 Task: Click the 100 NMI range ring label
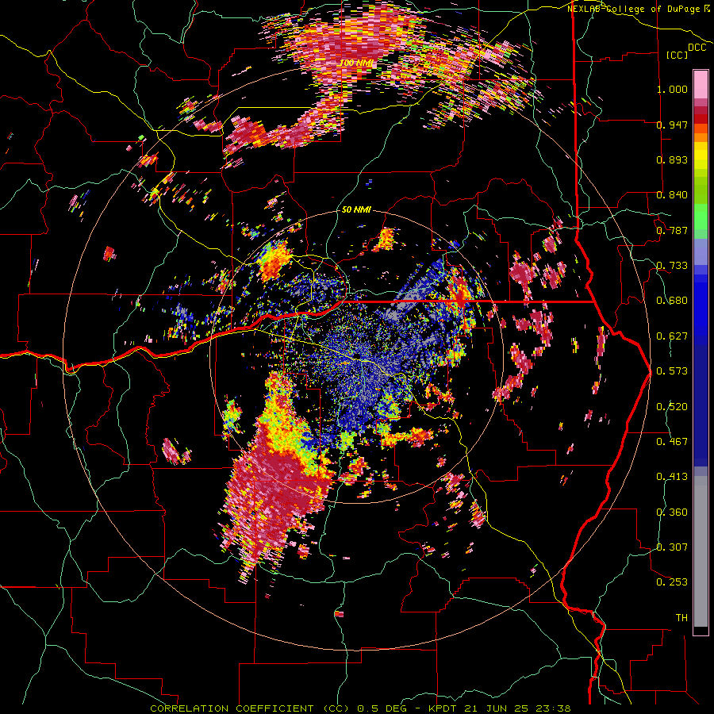click(358, 63)
